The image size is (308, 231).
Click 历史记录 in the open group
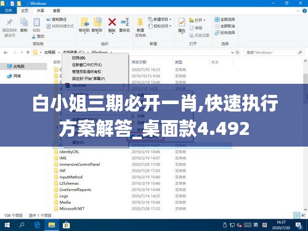[200, 35]
